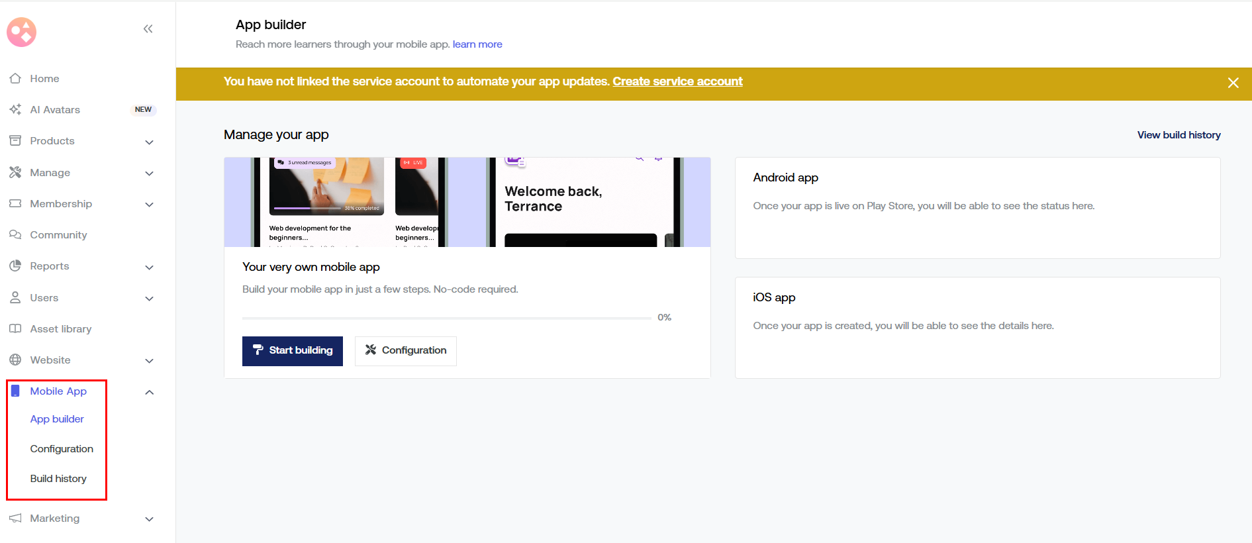The width and height of the screenshot is (1252, 543).
Task: Click the pink logo at top left
Action: point(21,32)
